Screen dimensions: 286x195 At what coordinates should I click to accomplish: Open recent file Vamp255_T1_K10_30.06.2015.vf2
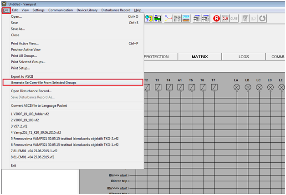click(73, 133)
